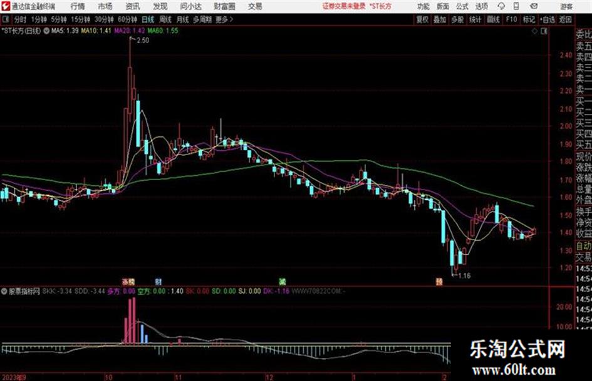Click the *ST长方 title in top bar
592x381 pixels.
[381, 6]
